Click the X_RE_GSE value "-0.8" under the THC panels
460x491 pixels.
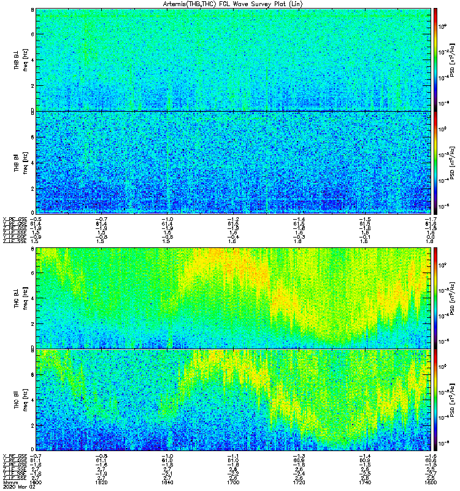[x=101, y=456]
